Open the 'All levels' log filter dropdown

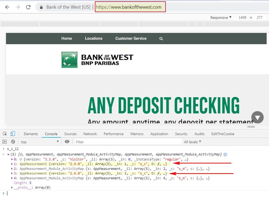[192, 142]
